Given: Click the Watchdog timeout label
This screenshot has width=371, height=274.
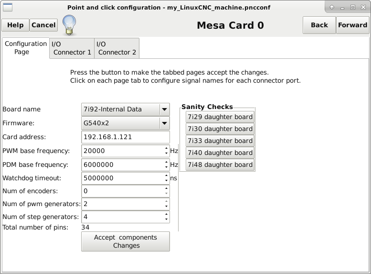Looking at the screenshot, I should (32, 178).
